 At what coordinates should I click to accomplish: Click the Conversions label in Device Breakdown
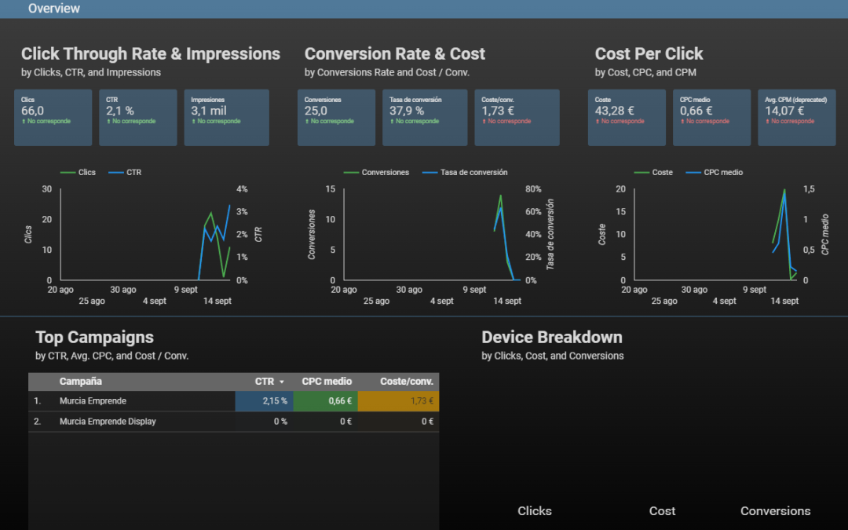776,510
